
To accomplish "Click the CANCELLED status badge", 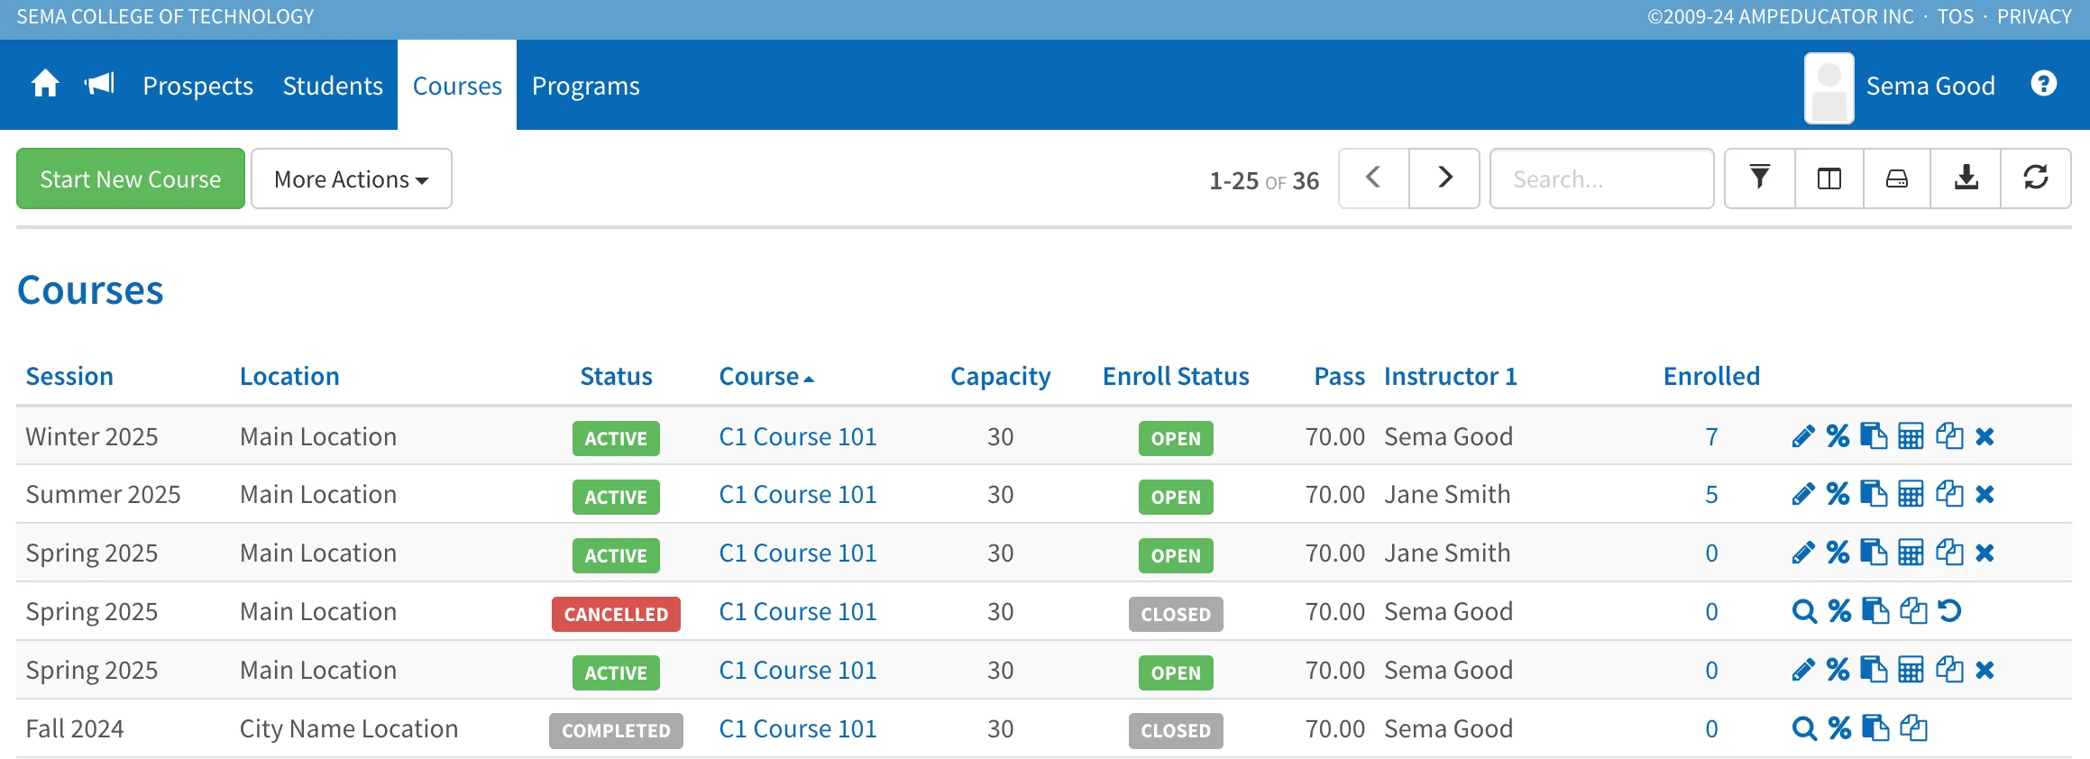I will (x=616, y=614).
